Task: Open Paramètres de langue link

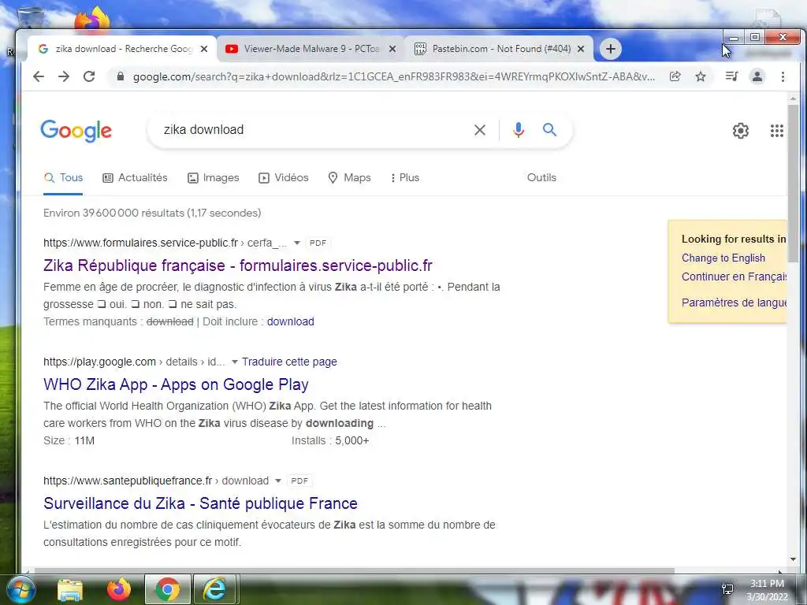Action: pos(734,302)
